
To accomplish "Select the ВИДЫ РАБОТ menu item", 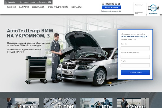I will tap(38, 7).
